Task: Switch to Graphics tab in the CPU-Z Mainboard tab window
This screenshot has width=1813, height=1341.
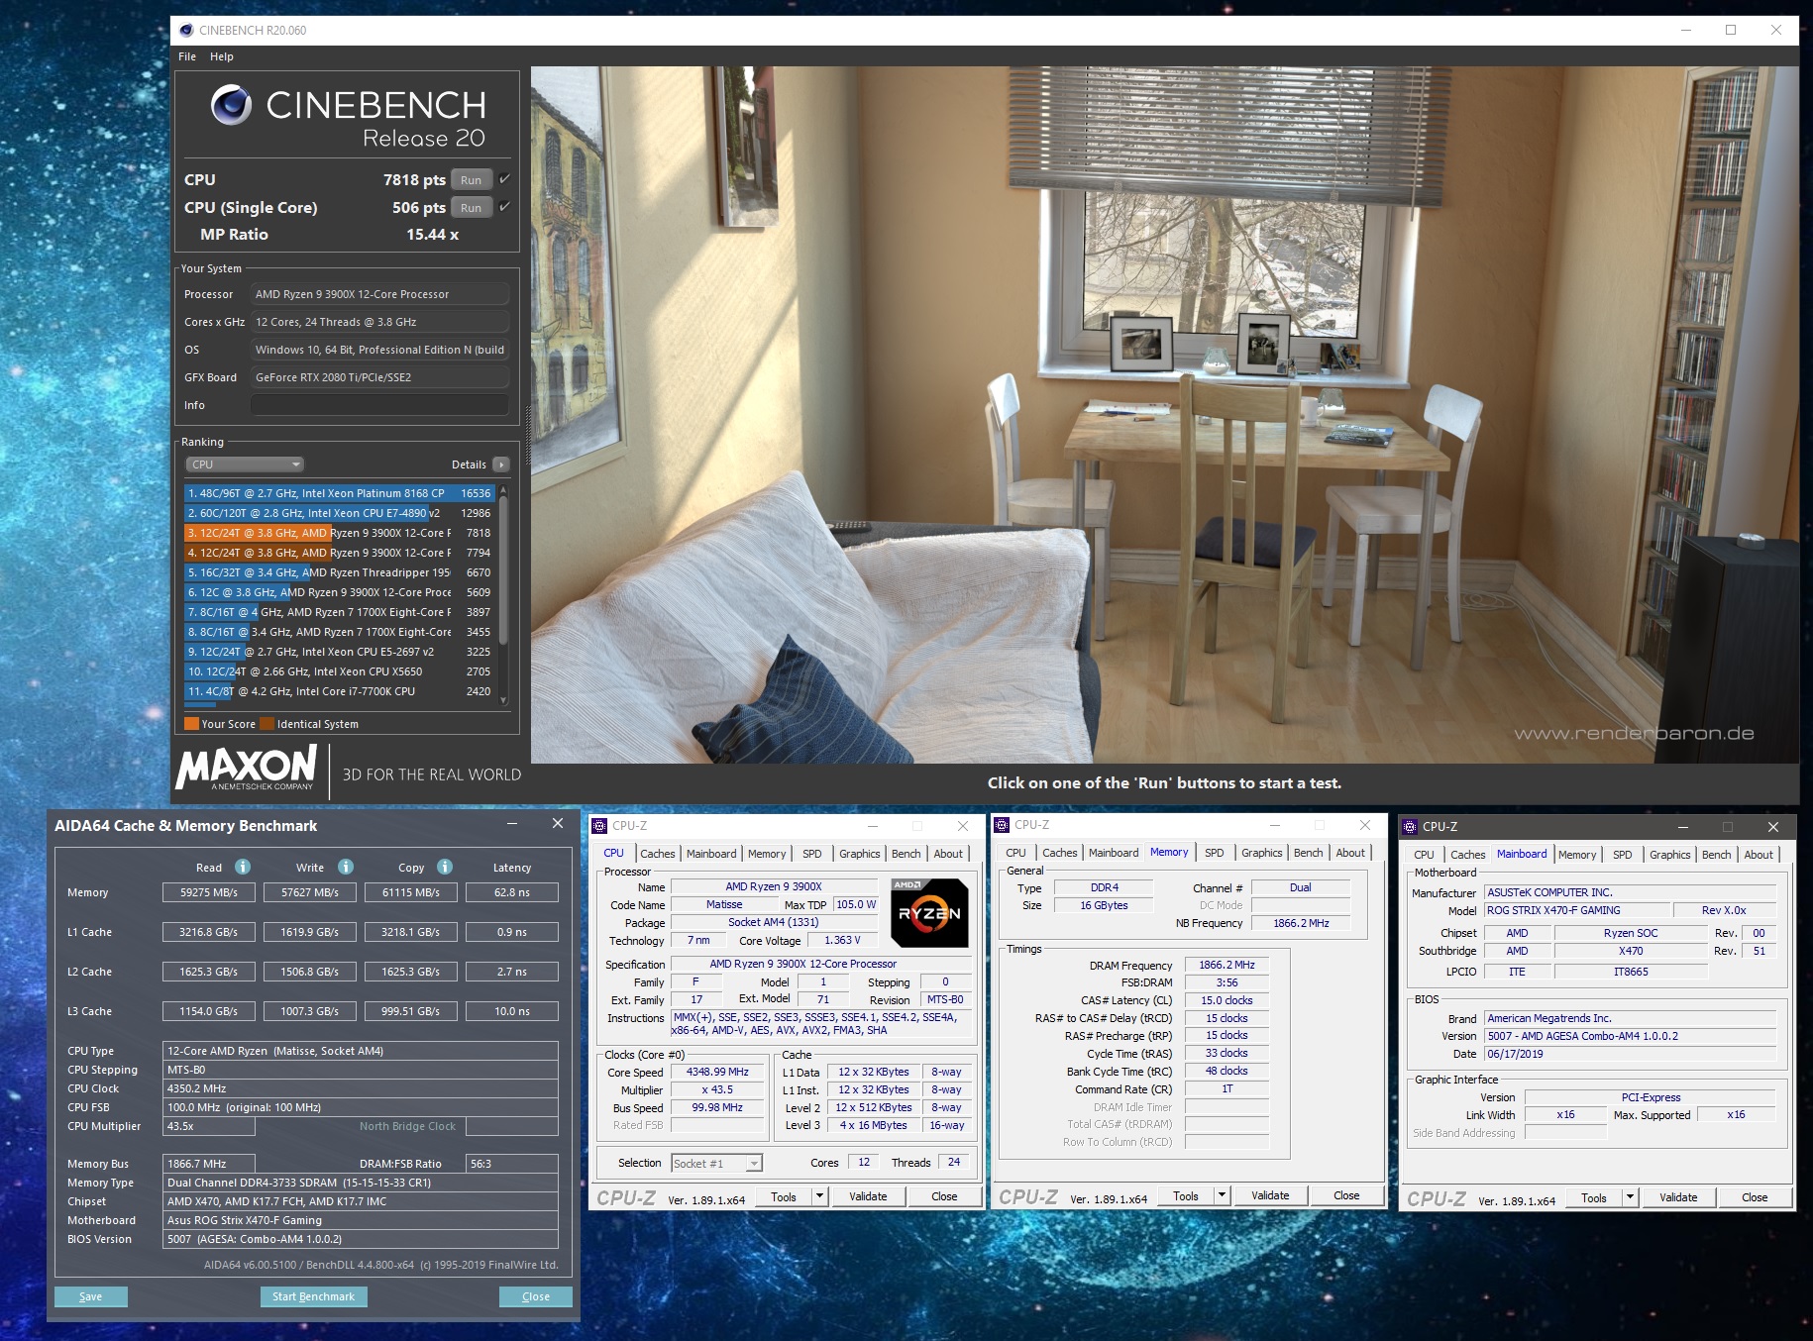Action: [1669, 855]
